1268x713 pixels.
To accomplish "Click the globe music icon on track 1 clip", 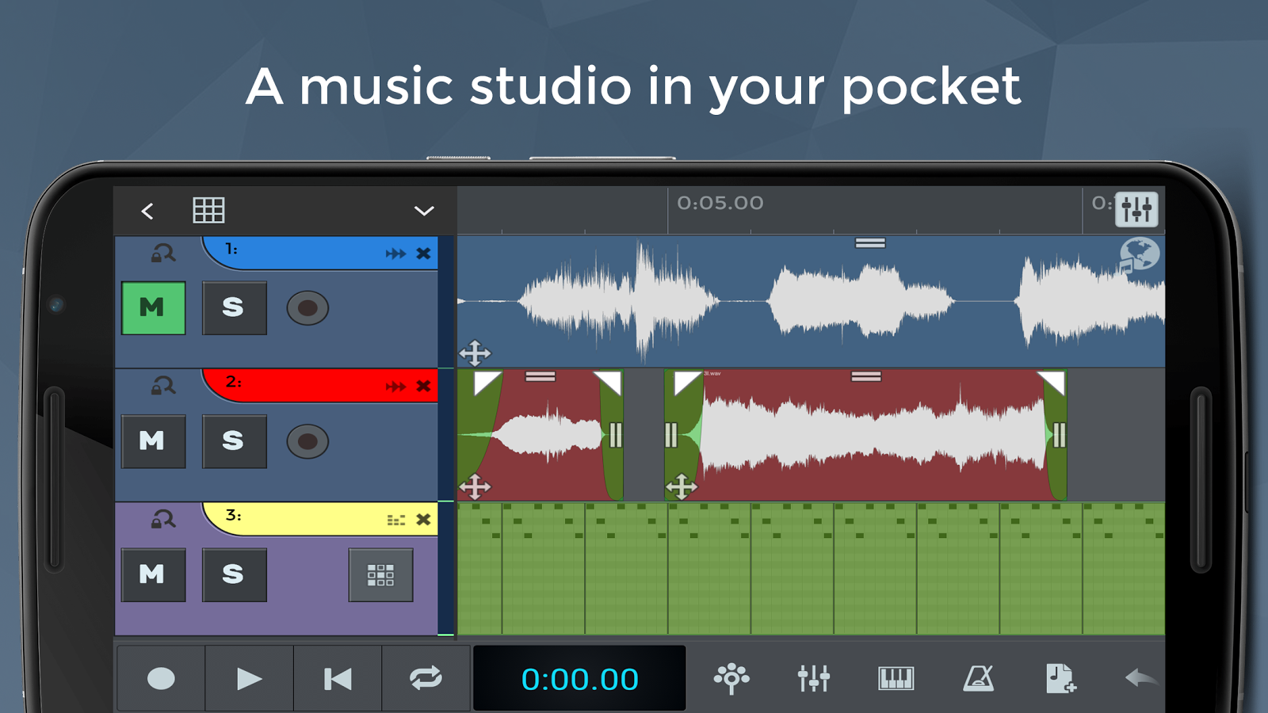I will pos(1140,255).
